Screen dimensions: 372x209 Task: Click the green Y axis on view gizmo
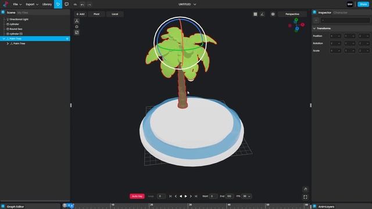(296, 20)
